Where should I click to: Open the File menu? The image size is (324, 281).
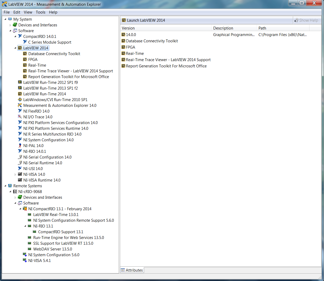[x=7, y=12]
